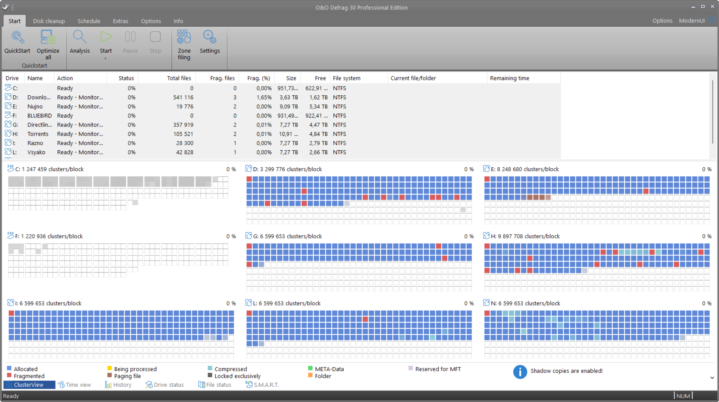Click the drive list vertical scrollbar
The image size is (719, 402).
(x=712, y=112)
